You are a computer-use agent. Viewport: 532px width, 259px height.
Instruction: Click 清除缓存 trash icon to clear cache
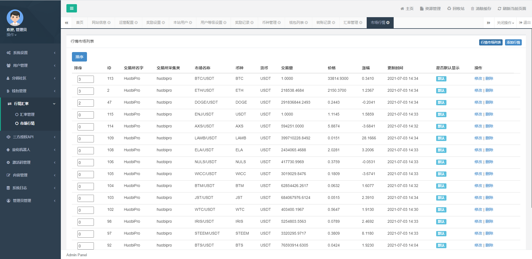[x=473, y=9]
